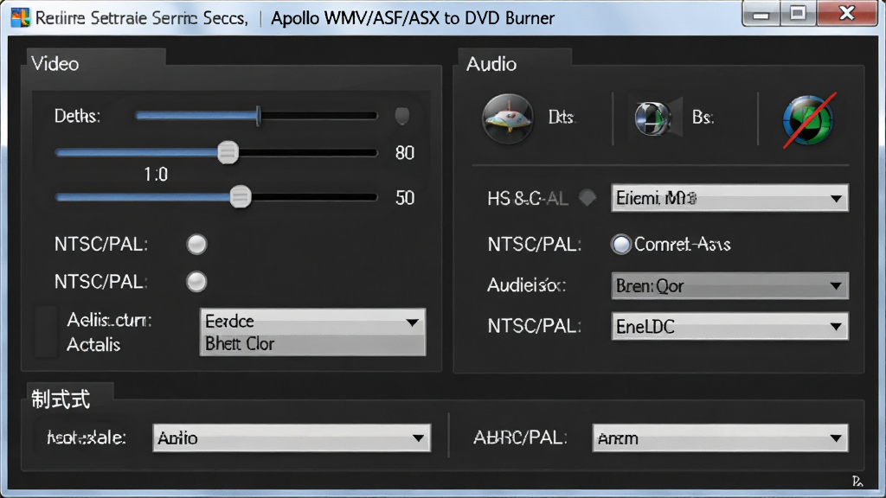Tick the dark checkbox left of Aeliis.cturı
886x498 pixels.
pos(47,332)
